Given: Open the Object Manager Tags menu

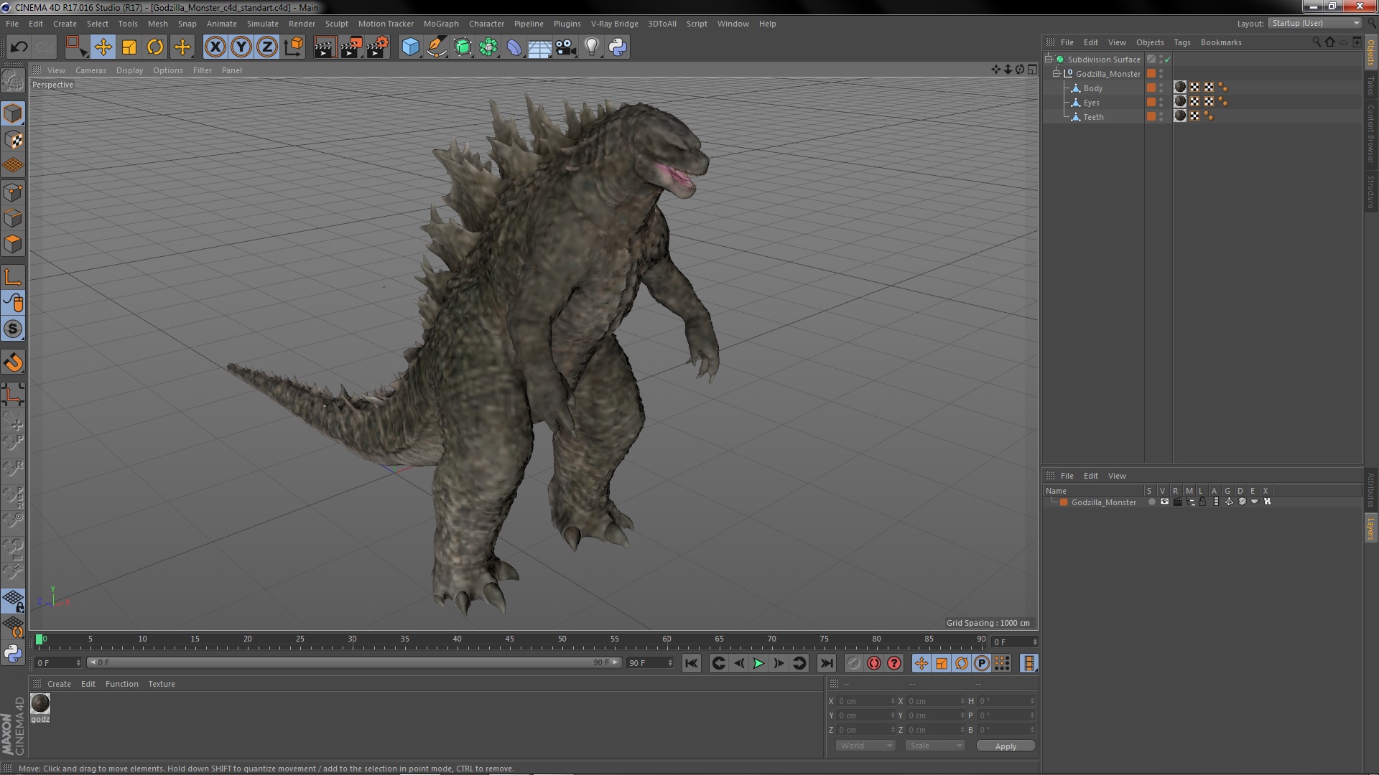Looking at the screenshot, I should click(1181, 42).
